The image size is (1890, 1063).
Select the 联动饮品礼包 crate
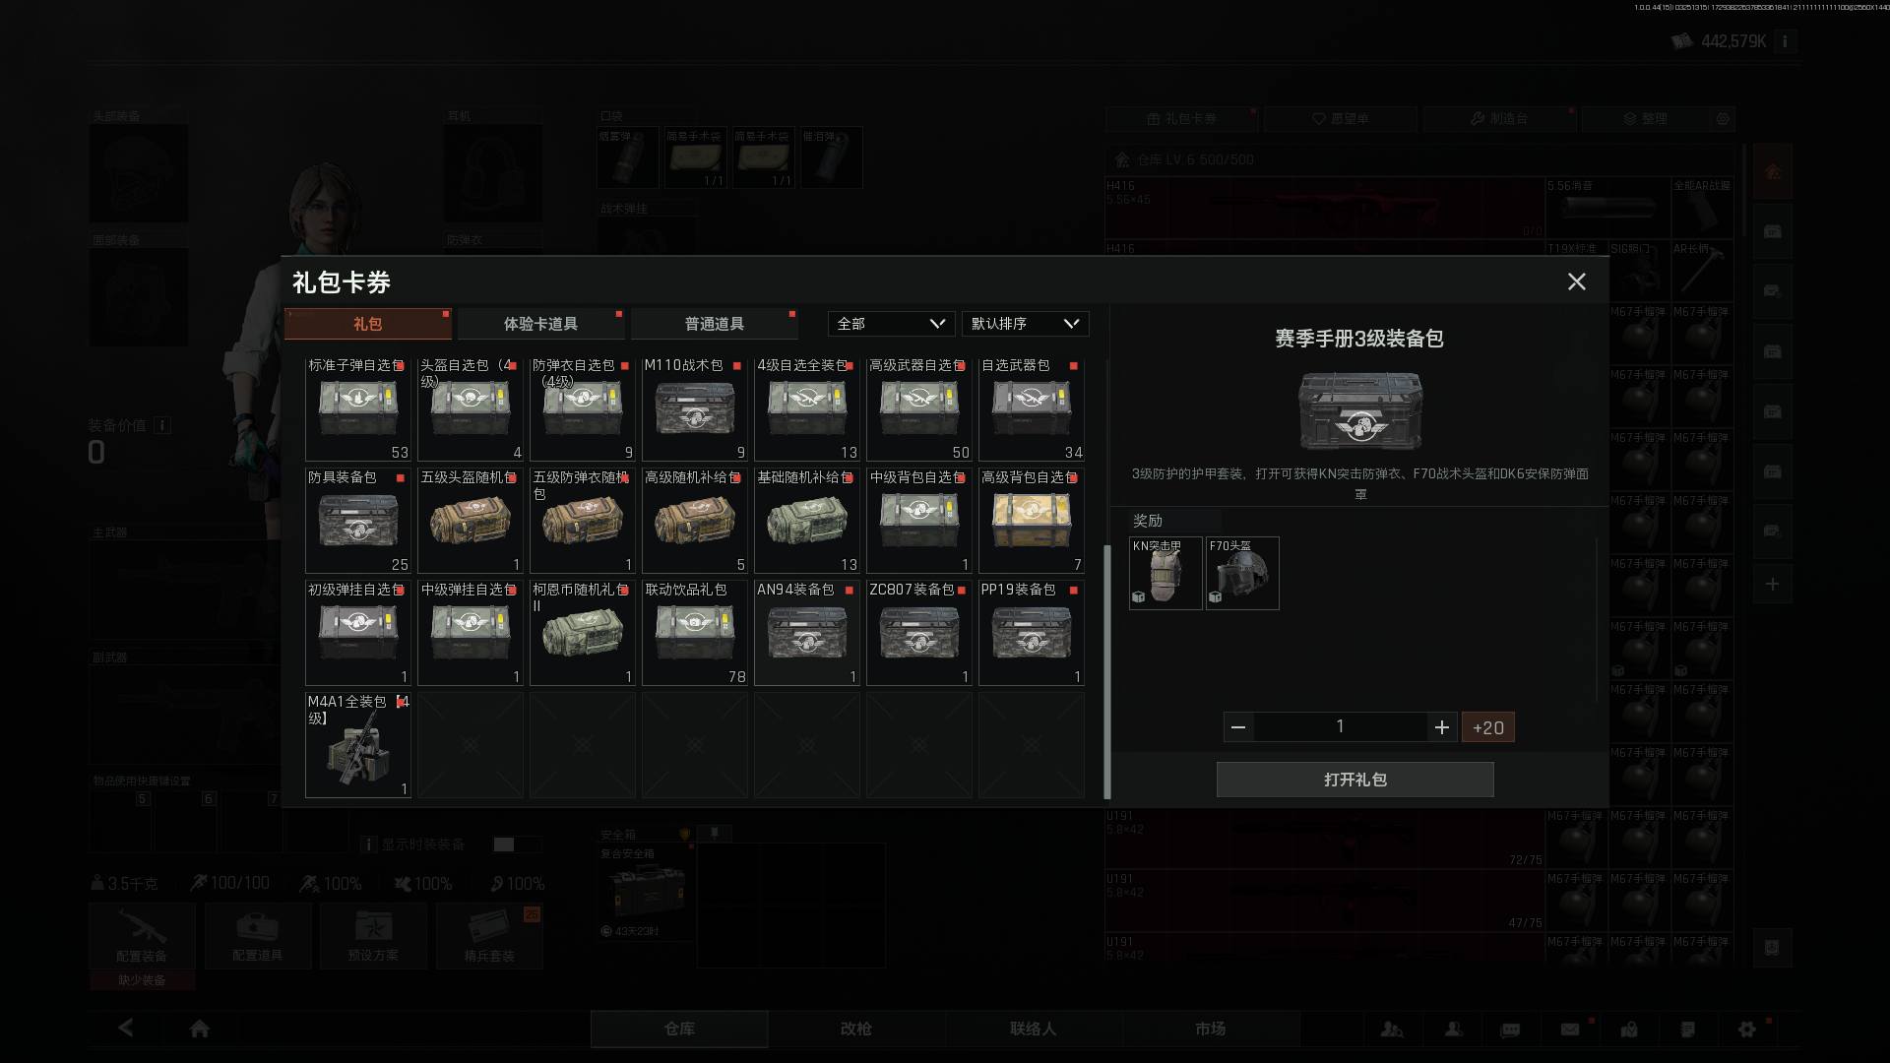point(694,633)
